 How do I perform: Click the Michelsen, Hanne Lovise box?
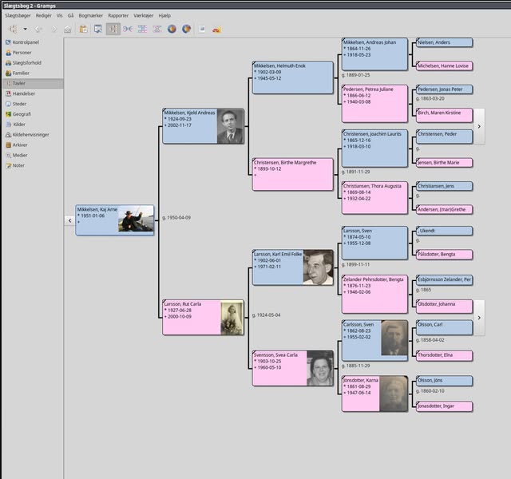pyautogui.click(x=445, y=66)
